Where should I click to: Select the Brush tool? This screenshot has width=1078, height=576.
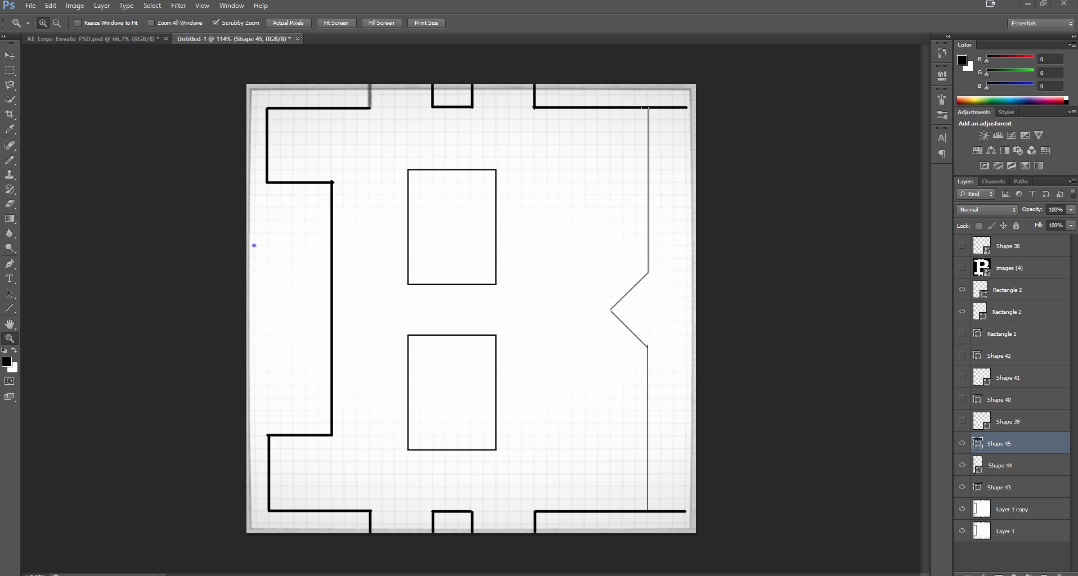point(10,160)
